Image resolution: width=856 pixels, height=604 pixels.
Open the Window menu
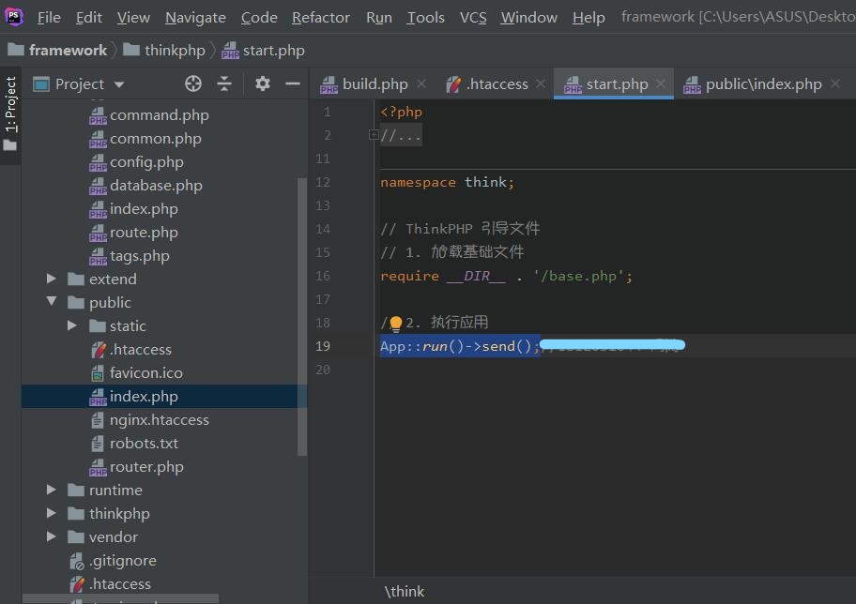point(529,18)
